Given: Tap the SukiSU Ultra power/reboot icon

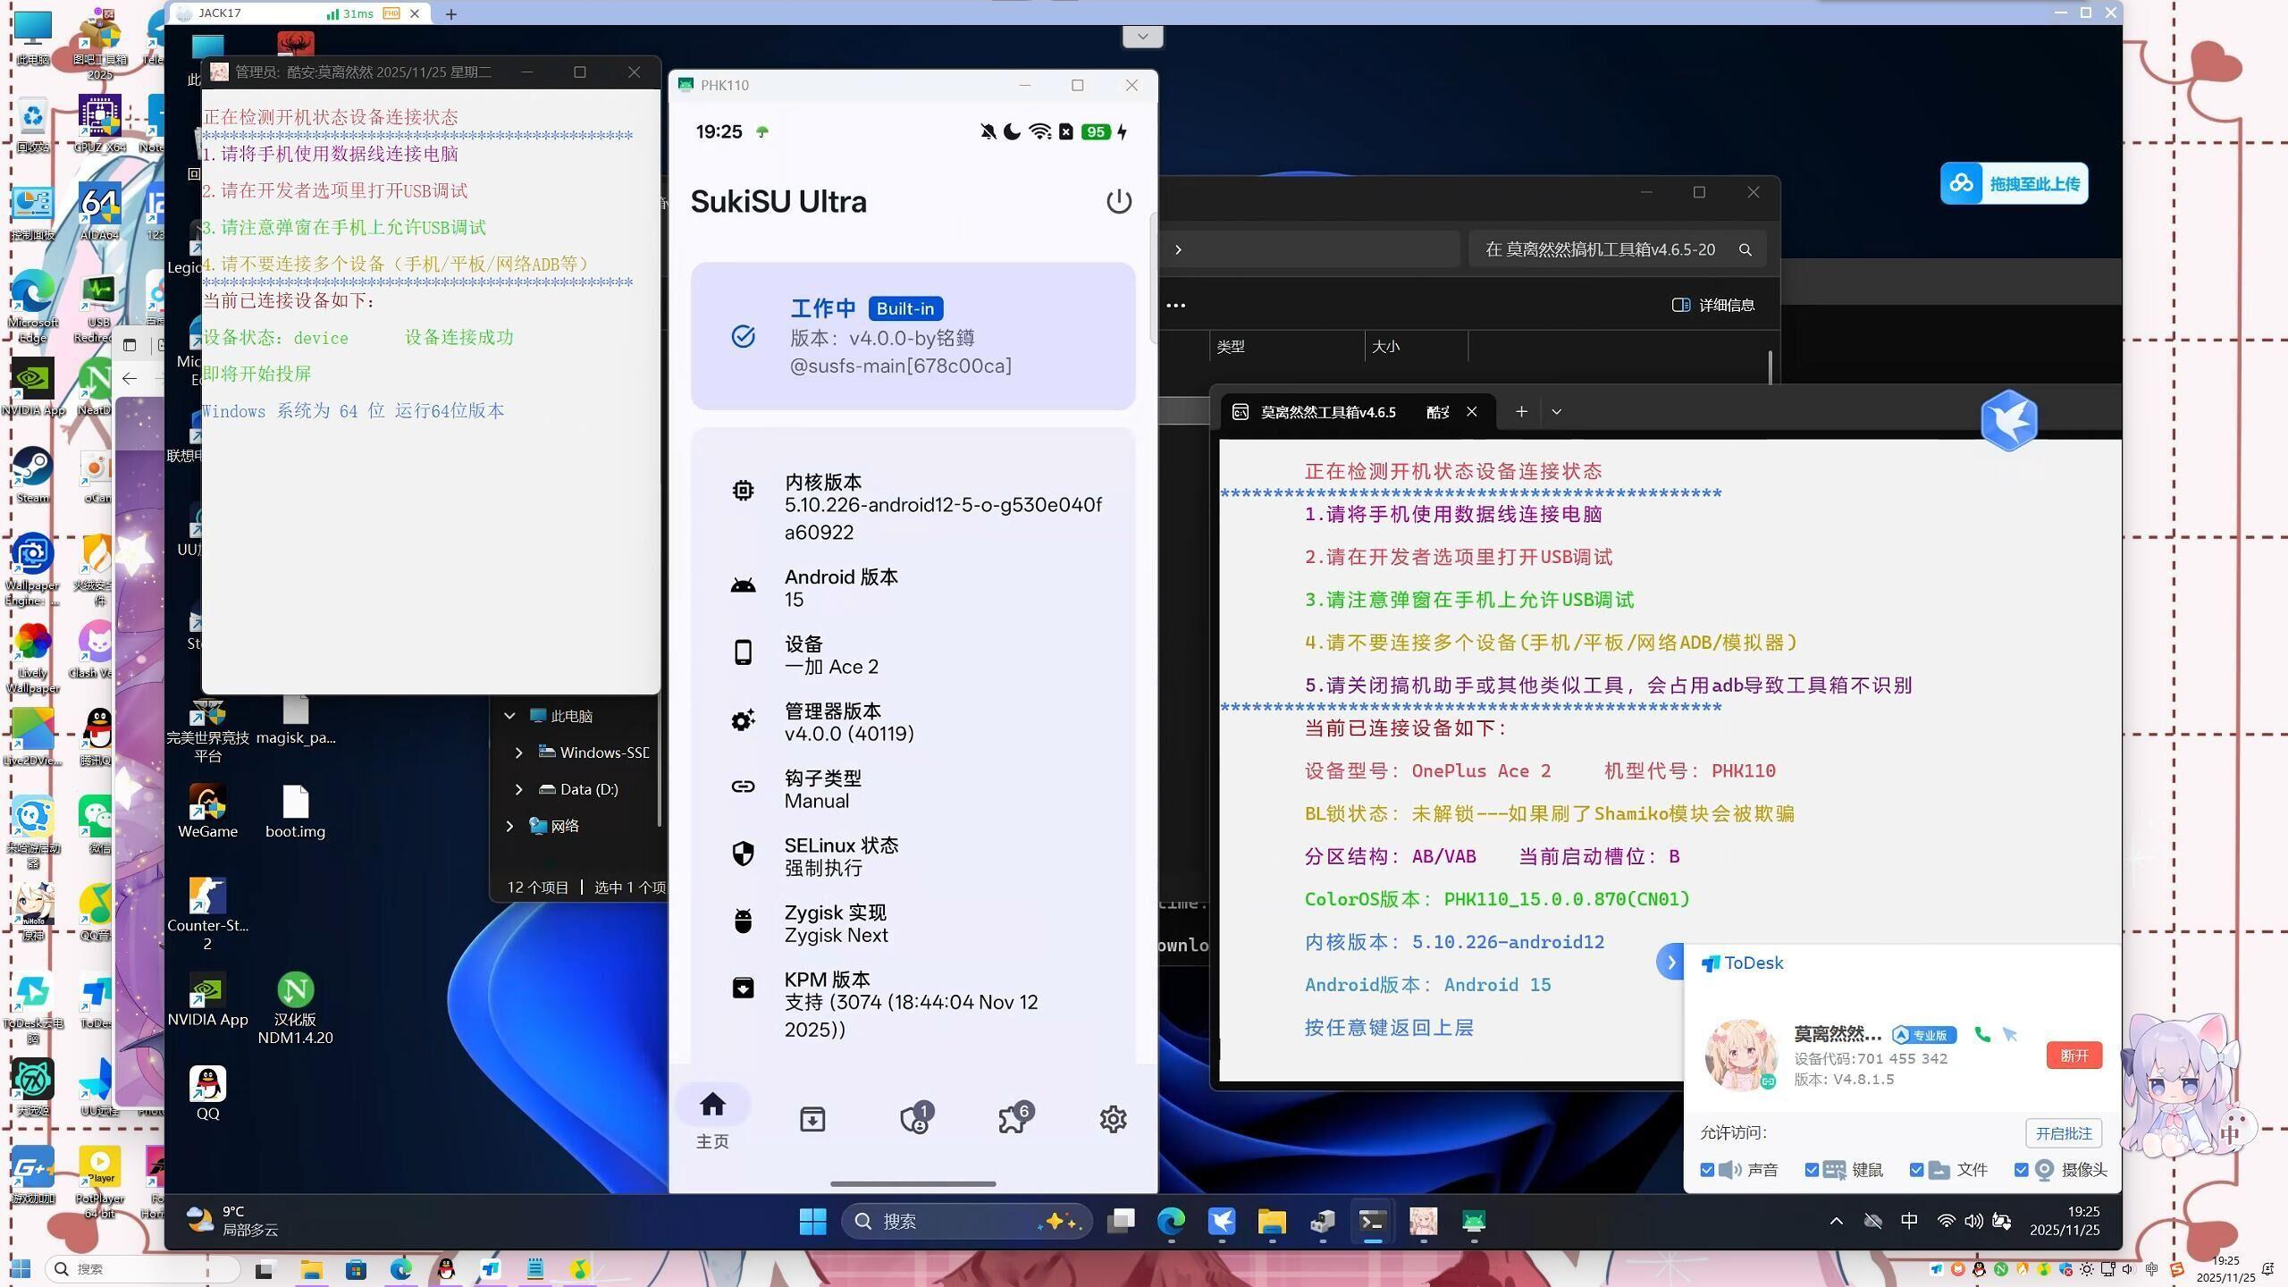Looking at the screenshot, I should click(1119, 202).
